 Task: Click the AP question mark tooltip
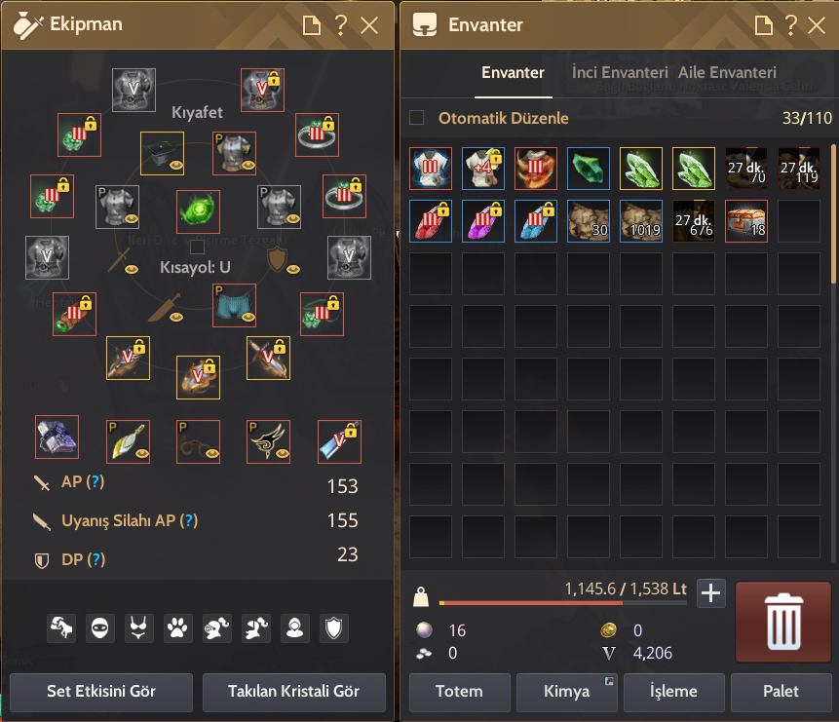tap(95, 481)
